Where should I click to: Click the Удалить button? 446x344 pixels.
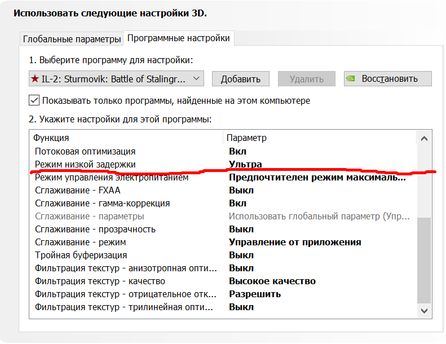click(x=307, y=79)
